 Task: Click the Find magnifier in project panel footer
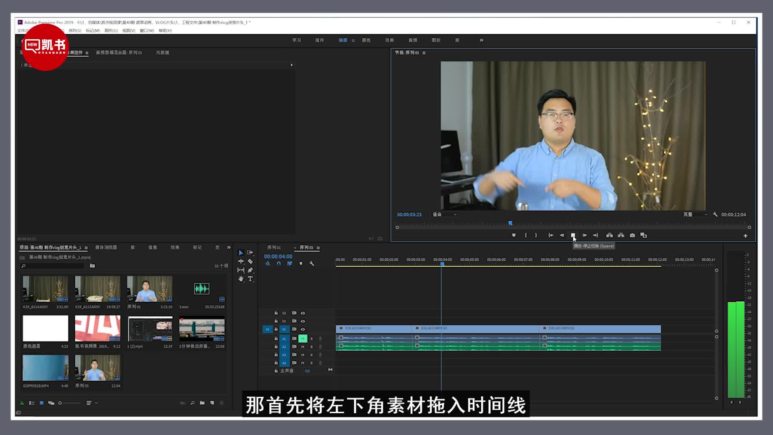coord(192,403)
